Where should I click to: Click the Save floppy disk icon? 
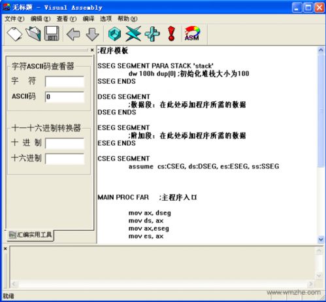(52, 33)
